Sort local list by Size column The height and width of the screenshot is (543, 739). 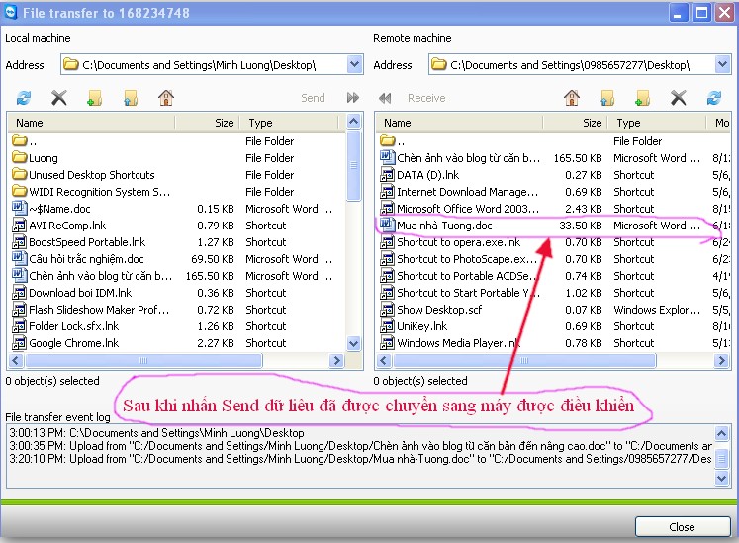(x=208, y=123)
